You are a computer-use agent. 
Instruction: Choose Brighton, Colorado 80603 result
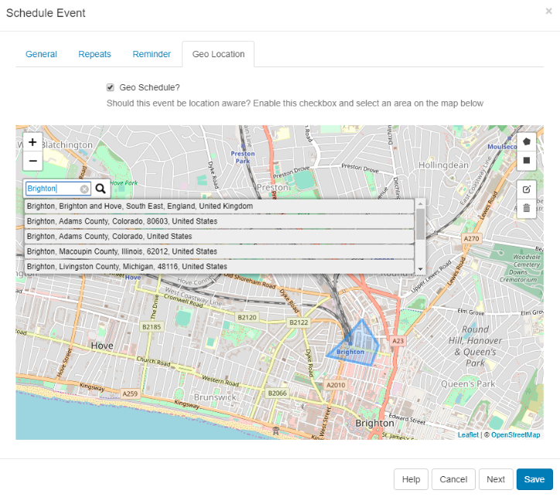coord(220,221)
